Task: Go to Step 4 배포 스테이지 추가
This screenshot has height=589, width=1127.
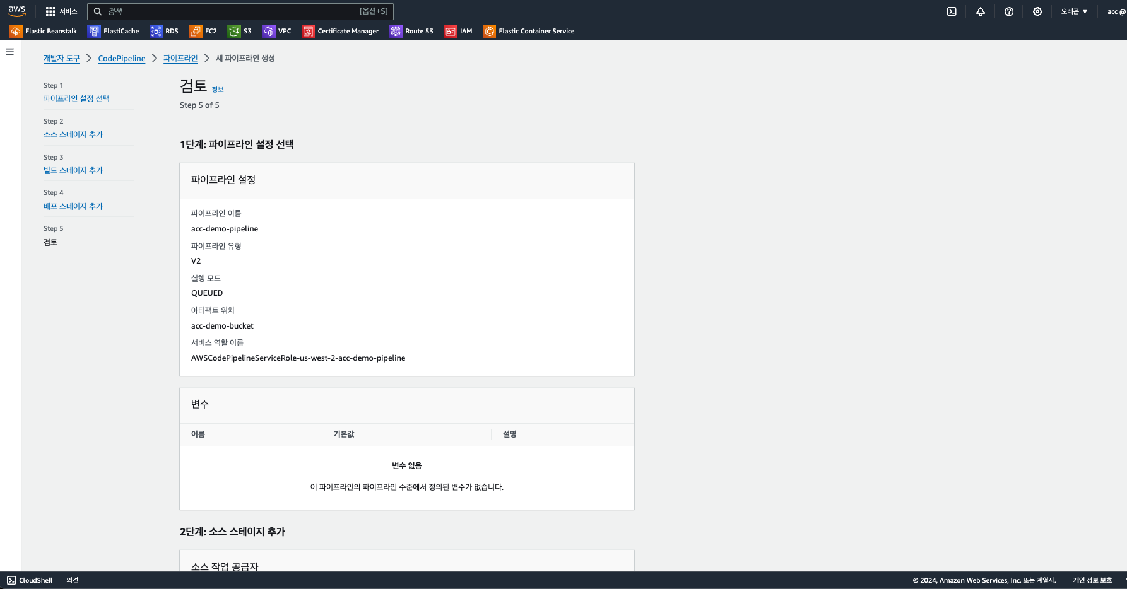Action: pos(73,206)
